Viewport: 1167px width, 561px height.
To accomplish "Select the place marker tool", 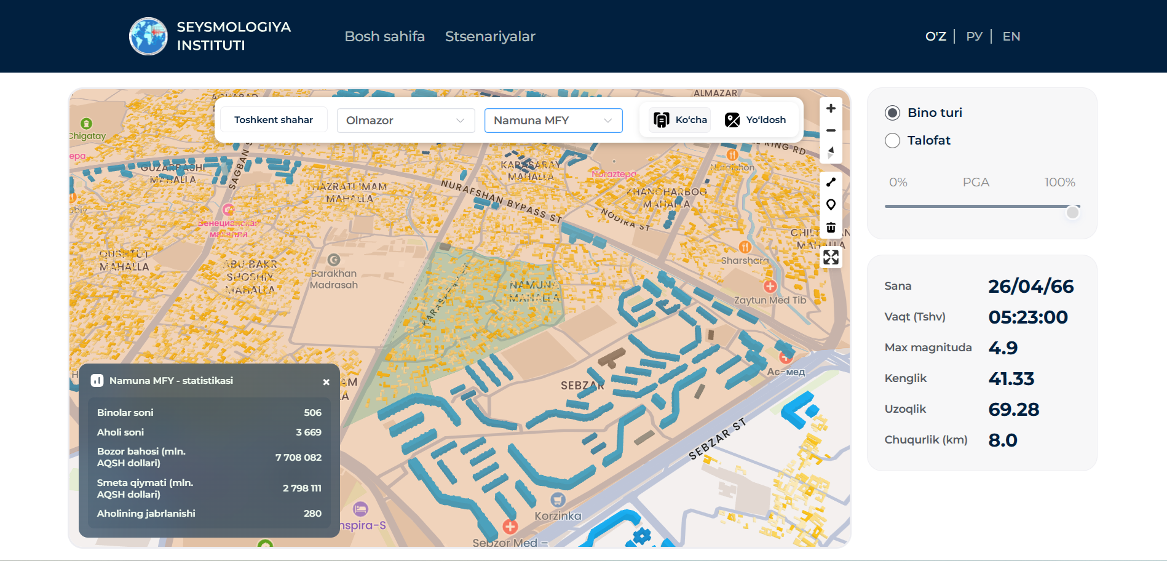I will [831, 205].
